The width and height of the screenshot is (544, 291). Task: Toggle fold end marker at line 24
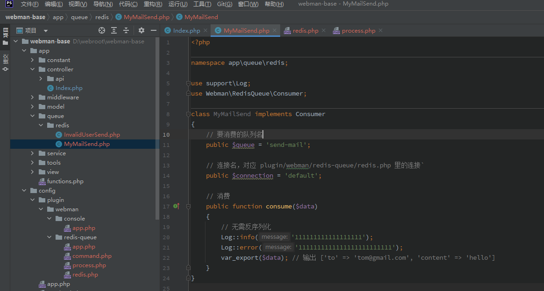(188, 278)
